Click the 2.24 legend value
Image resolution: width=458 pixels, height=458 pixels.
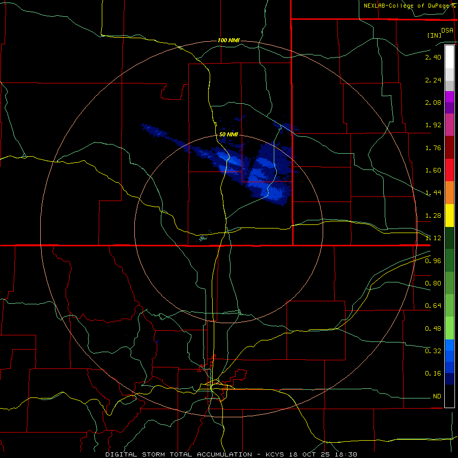(x=433, y=80)
